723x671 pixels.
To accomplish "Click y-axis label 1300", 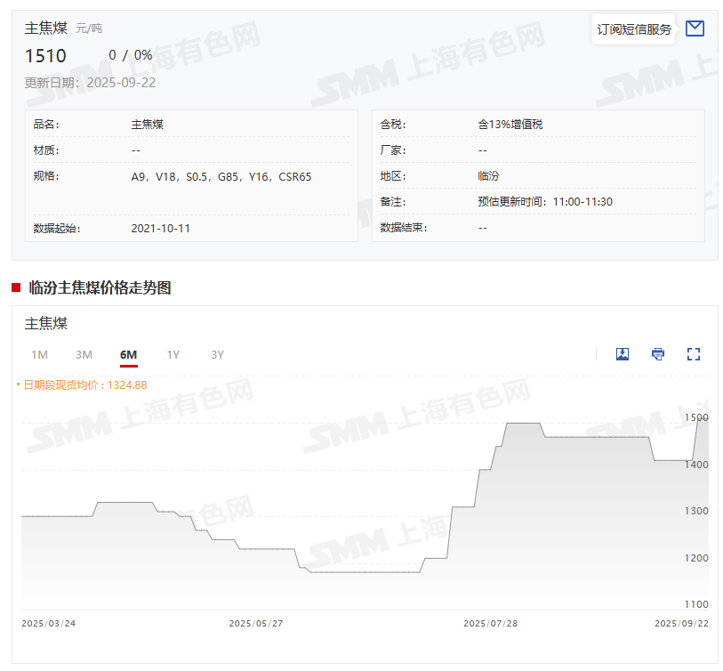I will [696, 511].
